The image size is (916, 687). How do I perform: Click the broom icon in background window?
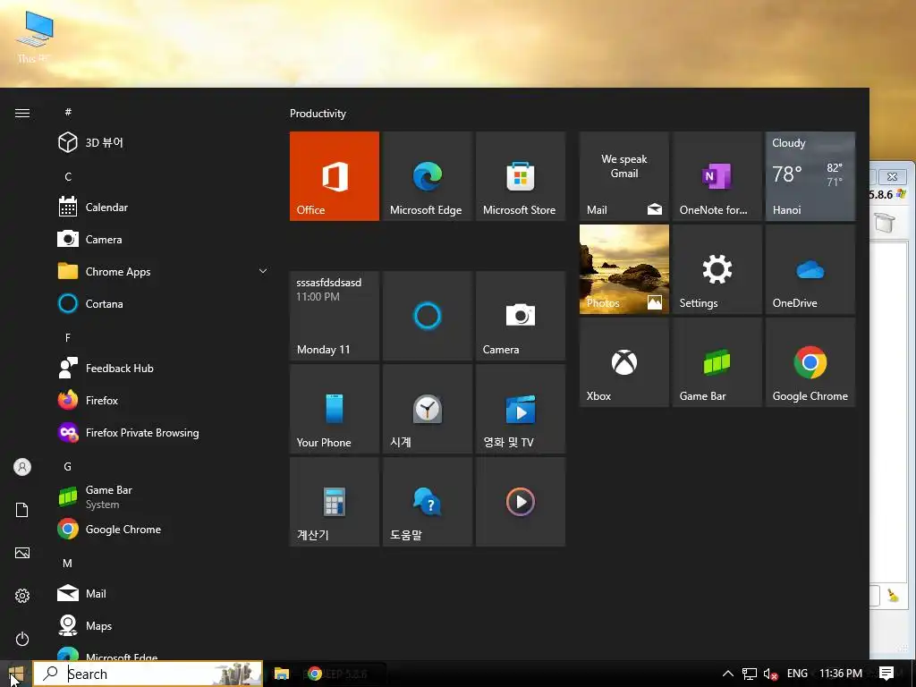893,595
